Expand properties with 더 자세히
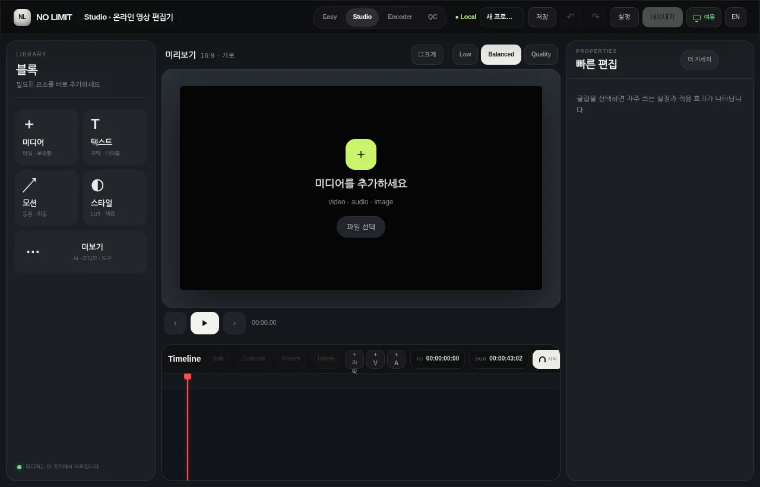The image size is (760, 487). [x=699, y=59]
